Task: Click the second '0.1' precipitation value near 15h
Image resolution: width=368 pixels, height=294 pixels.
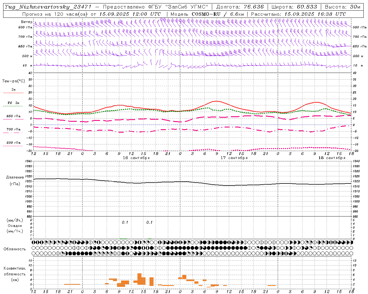Action: click(x=149, y=223)
